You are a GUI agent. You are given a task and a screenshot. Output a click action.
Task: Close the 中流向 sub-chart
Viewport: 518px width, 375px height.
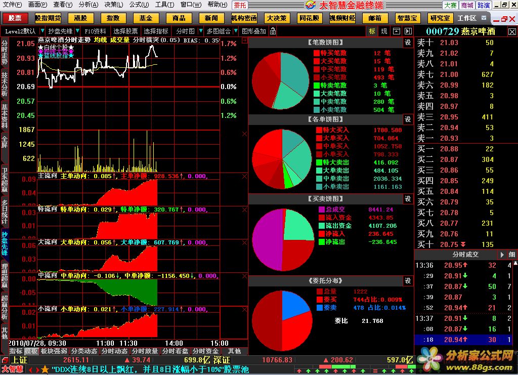pyautogui.click(x=244, y=276)
